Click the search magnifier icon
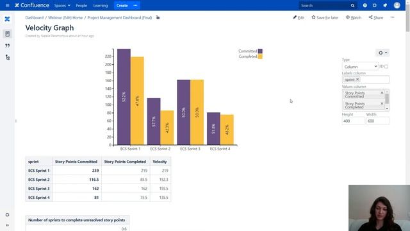 pyautogui.click(x=352, y=6)
